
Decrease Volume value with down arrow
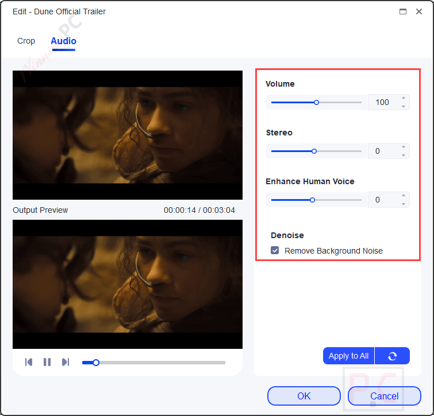click(404, 107)
